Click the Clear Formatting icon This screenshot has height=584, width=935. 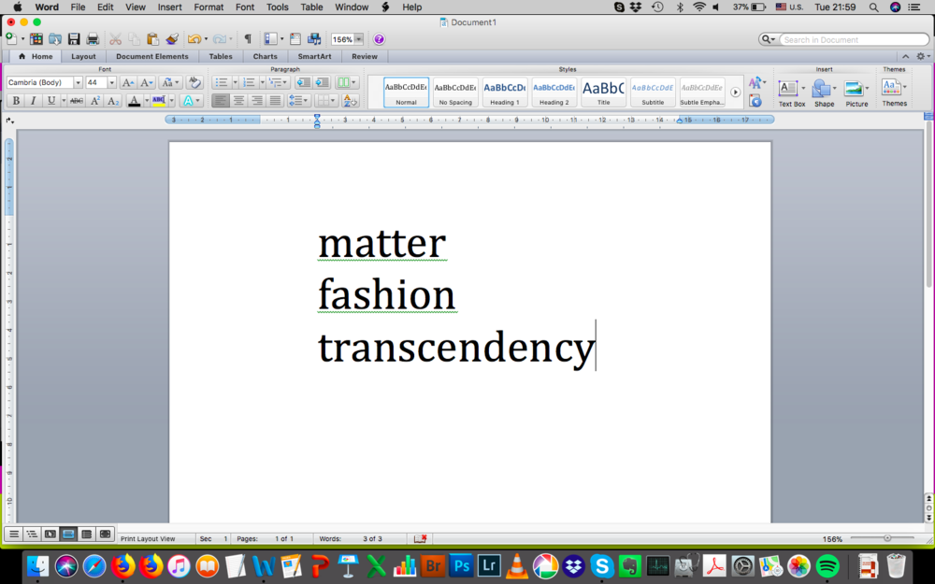[194, 83]
